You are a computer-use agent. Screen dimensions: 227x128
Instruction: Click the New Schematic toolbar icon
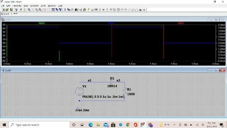(x=3, y=10)
